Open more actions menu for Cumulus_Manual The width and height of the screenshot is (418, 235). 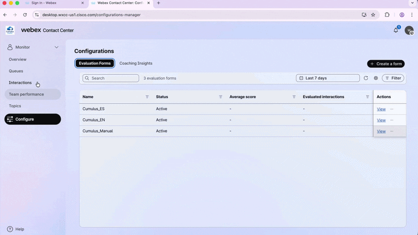coord(391,131)
